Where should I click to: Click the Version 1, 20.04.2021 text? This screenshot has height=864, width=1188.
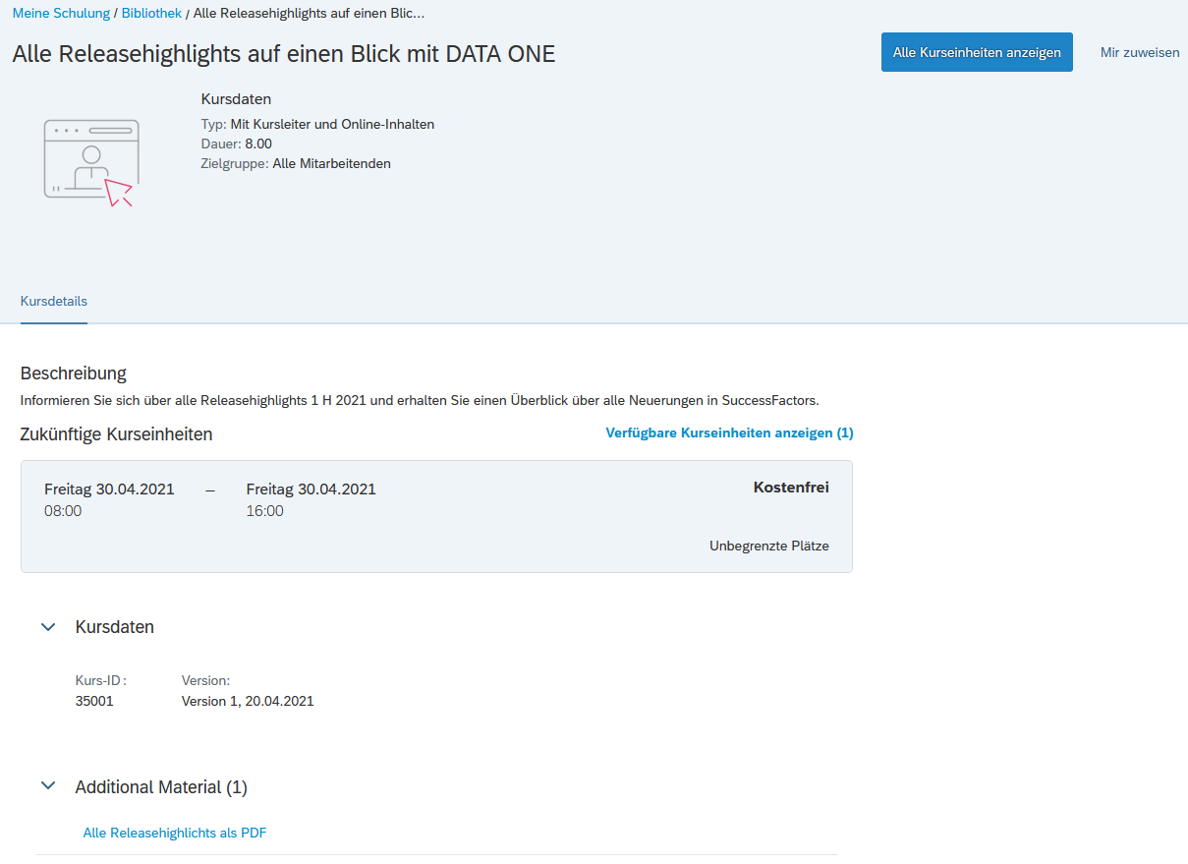tap(248, 702)
